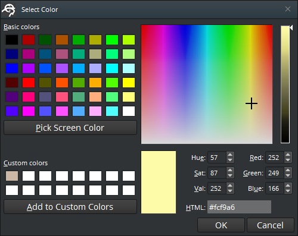The width and height of the screenshot is (298, 236).
Task: Click the Blue value field
Action: tap(275, 188)
